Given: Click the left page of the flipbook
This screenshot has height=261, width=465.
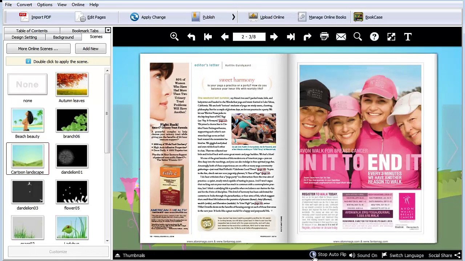Looking at the screenshot, I should click(214, 148).
